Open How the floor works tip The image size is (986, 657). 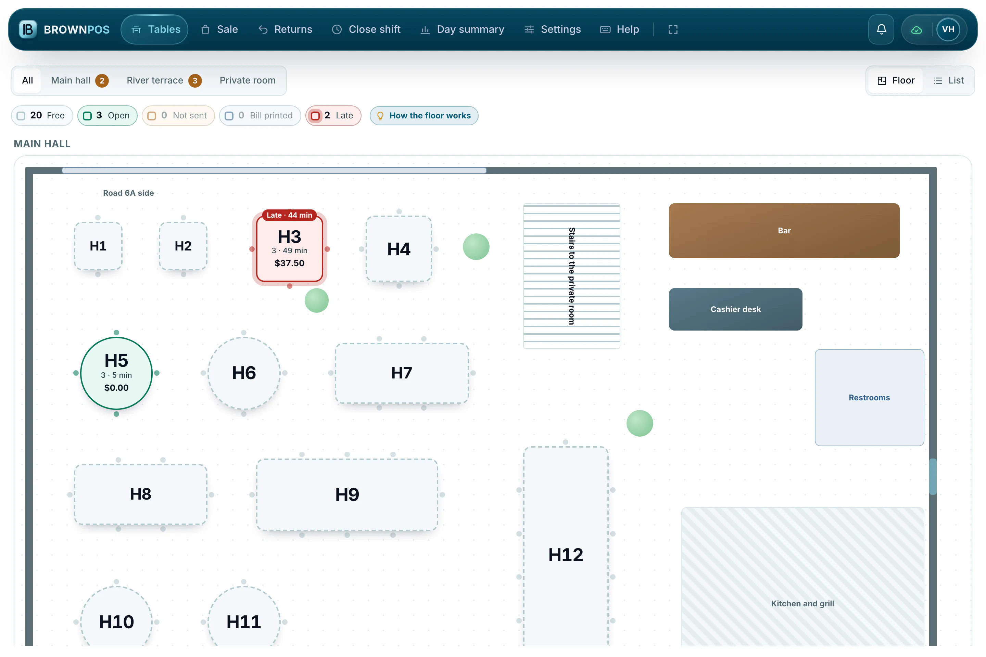[x=424, y=116]
